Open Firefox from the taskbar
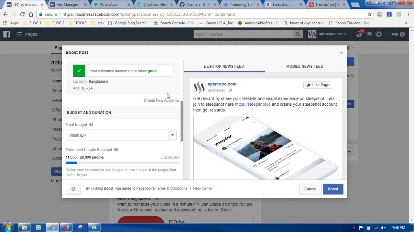This screenshot has height=232, width=414. [66, 227]
